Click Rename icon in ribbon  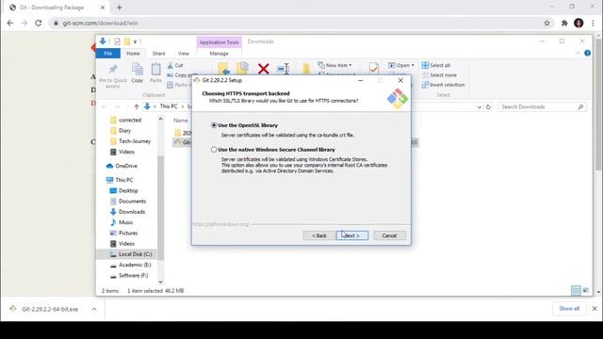[283, 69]
